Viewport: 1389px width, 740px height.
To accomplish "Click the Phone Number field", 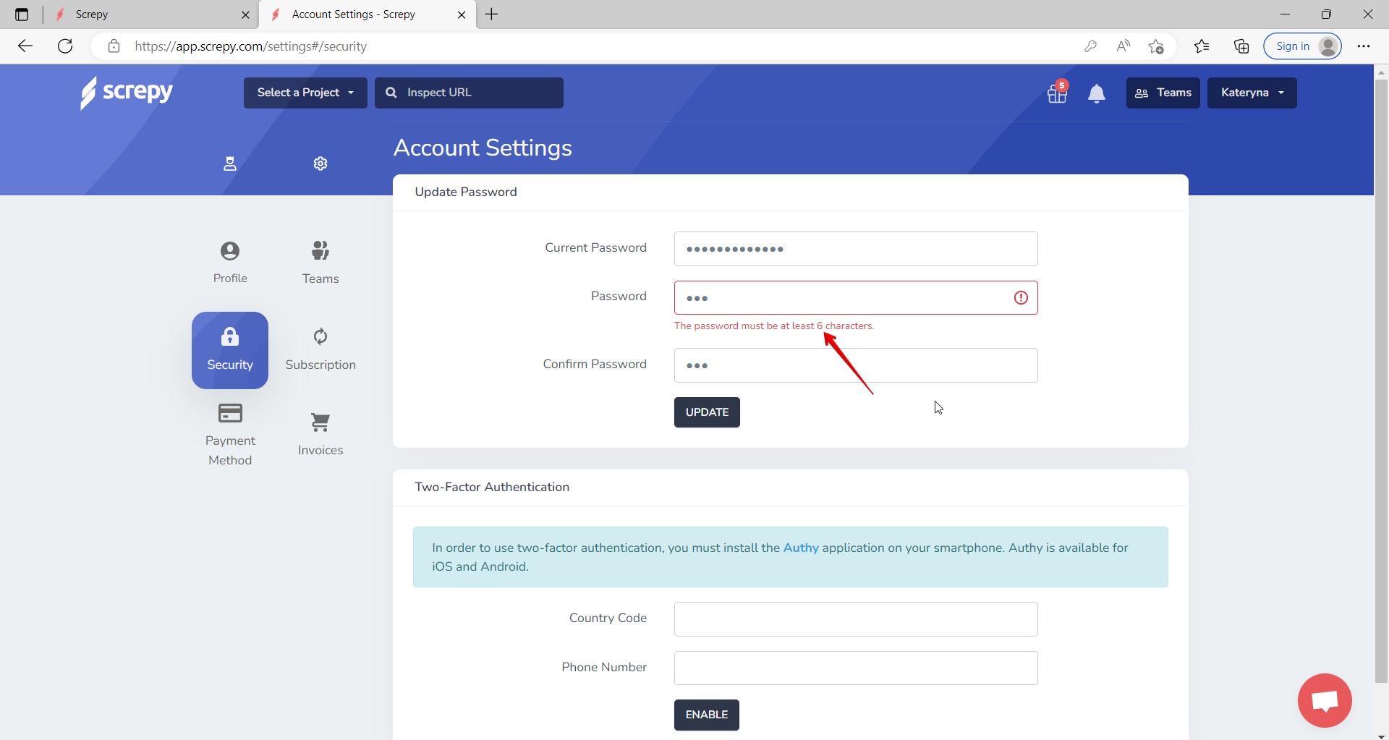I will (856, 668).
